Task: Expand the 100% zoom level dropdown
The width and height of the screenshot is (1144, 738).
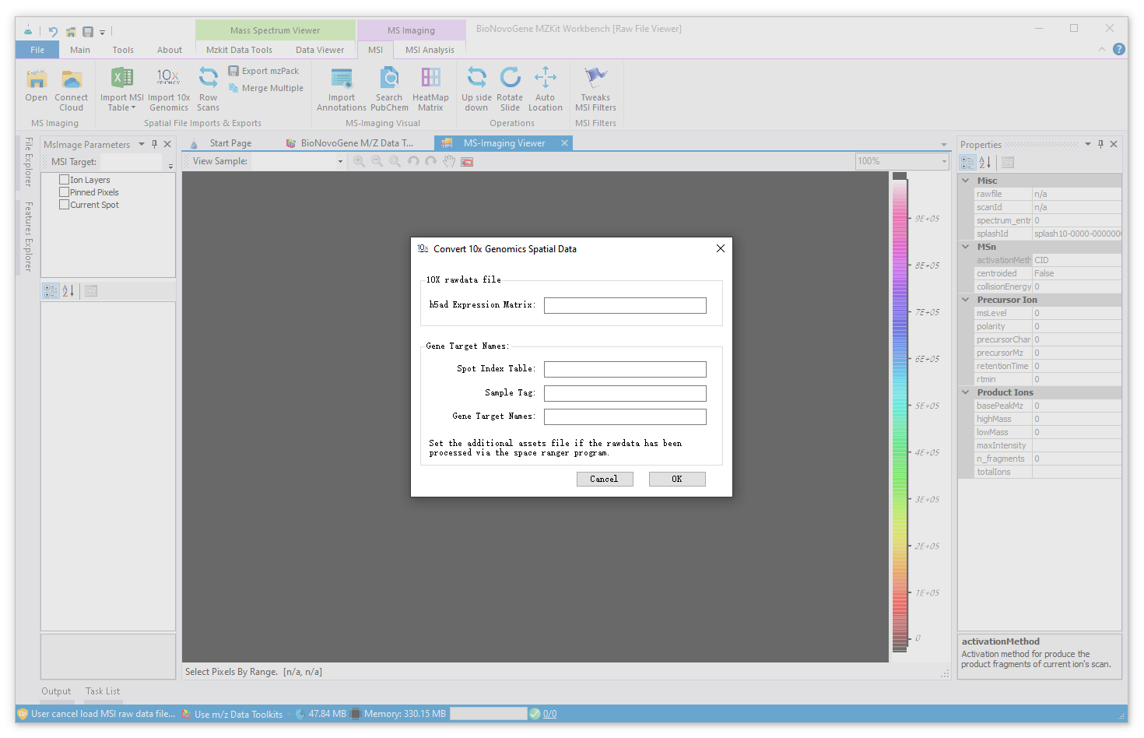Action: [x=944, y=161]
